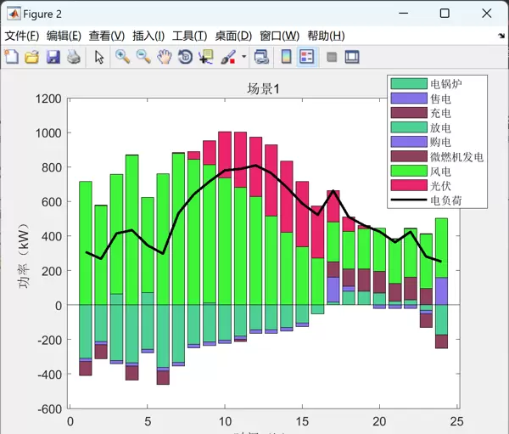Toggle the Insert Colorbar button

click(x=286, y=57)
